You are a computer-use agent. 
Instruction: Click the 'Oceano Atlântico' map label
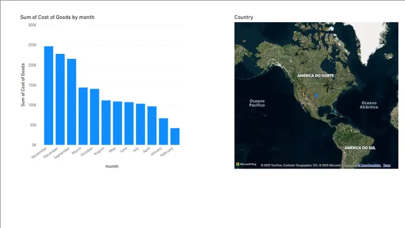pyautogui.click(x=369, y=104)
